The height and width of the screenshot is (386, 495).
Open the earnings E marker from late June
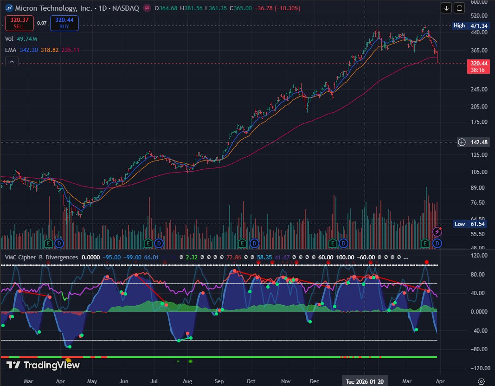(148, 244)
